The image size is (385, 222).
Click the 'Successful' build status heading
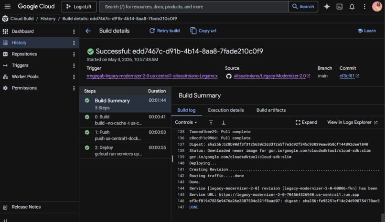[x=179, y=51]
